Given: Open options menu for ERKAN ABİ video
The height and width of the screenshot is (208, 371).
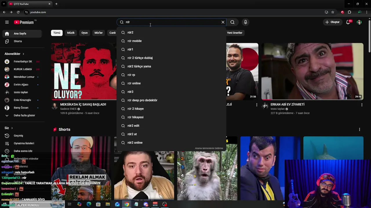Looking at the screenshot, I should click(x=362, y=105).
